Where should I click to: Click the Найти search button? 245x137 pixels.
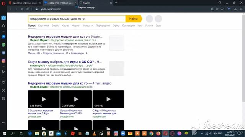tap(134, 19)
